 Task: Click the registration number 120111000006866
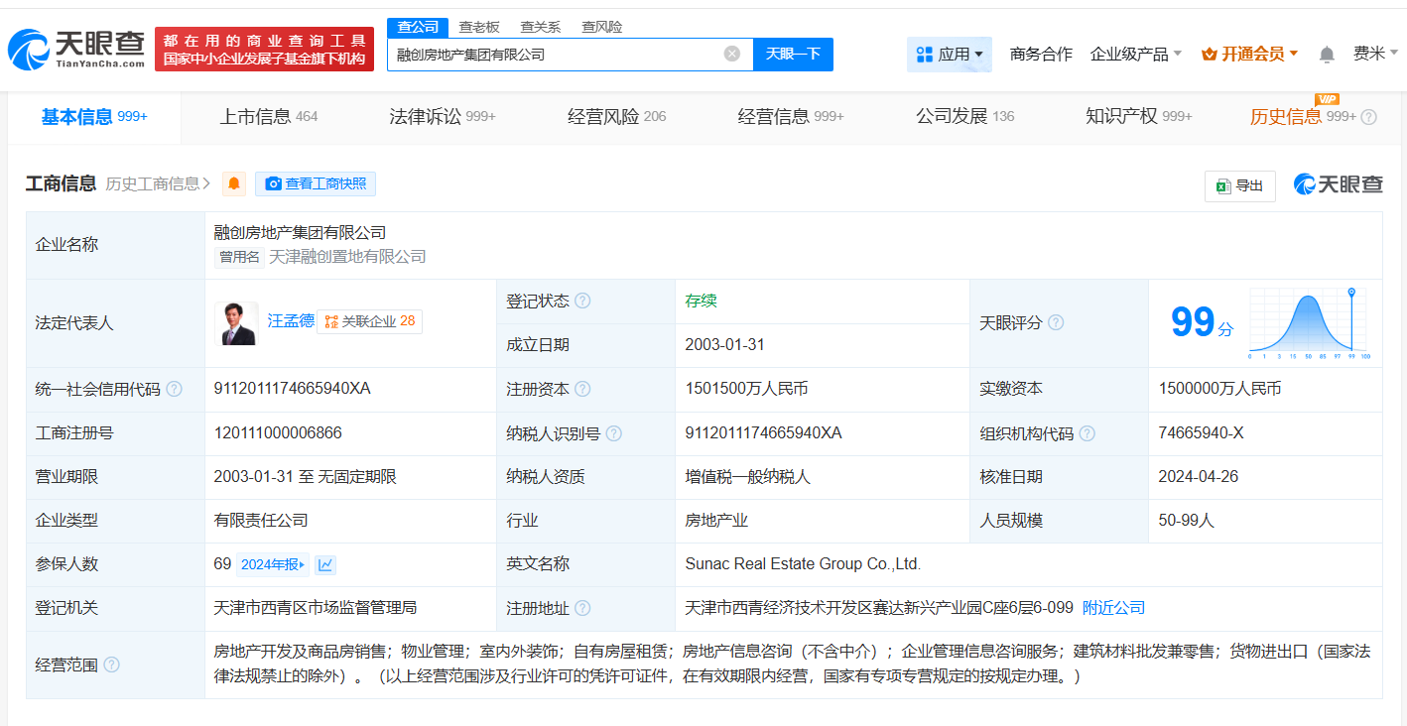pyautogui.click(x=278, y=433)
